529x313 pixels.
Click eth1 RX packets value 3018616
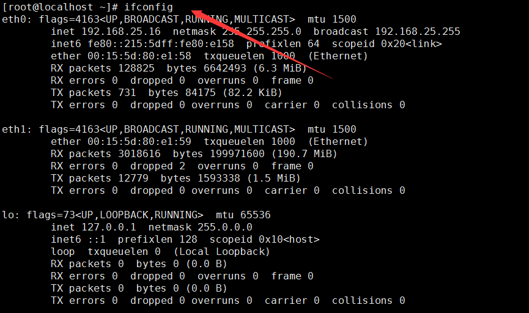139,154
